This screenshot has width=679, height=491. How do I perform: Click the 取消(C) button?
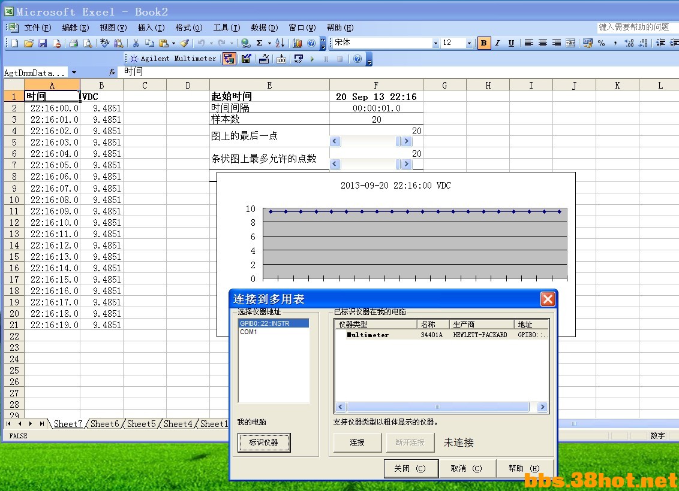click(x=467, y=468)
